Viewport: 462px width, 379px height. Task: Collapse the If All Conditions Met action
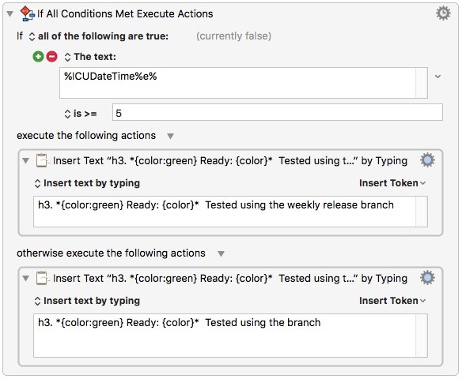(9, 14)
